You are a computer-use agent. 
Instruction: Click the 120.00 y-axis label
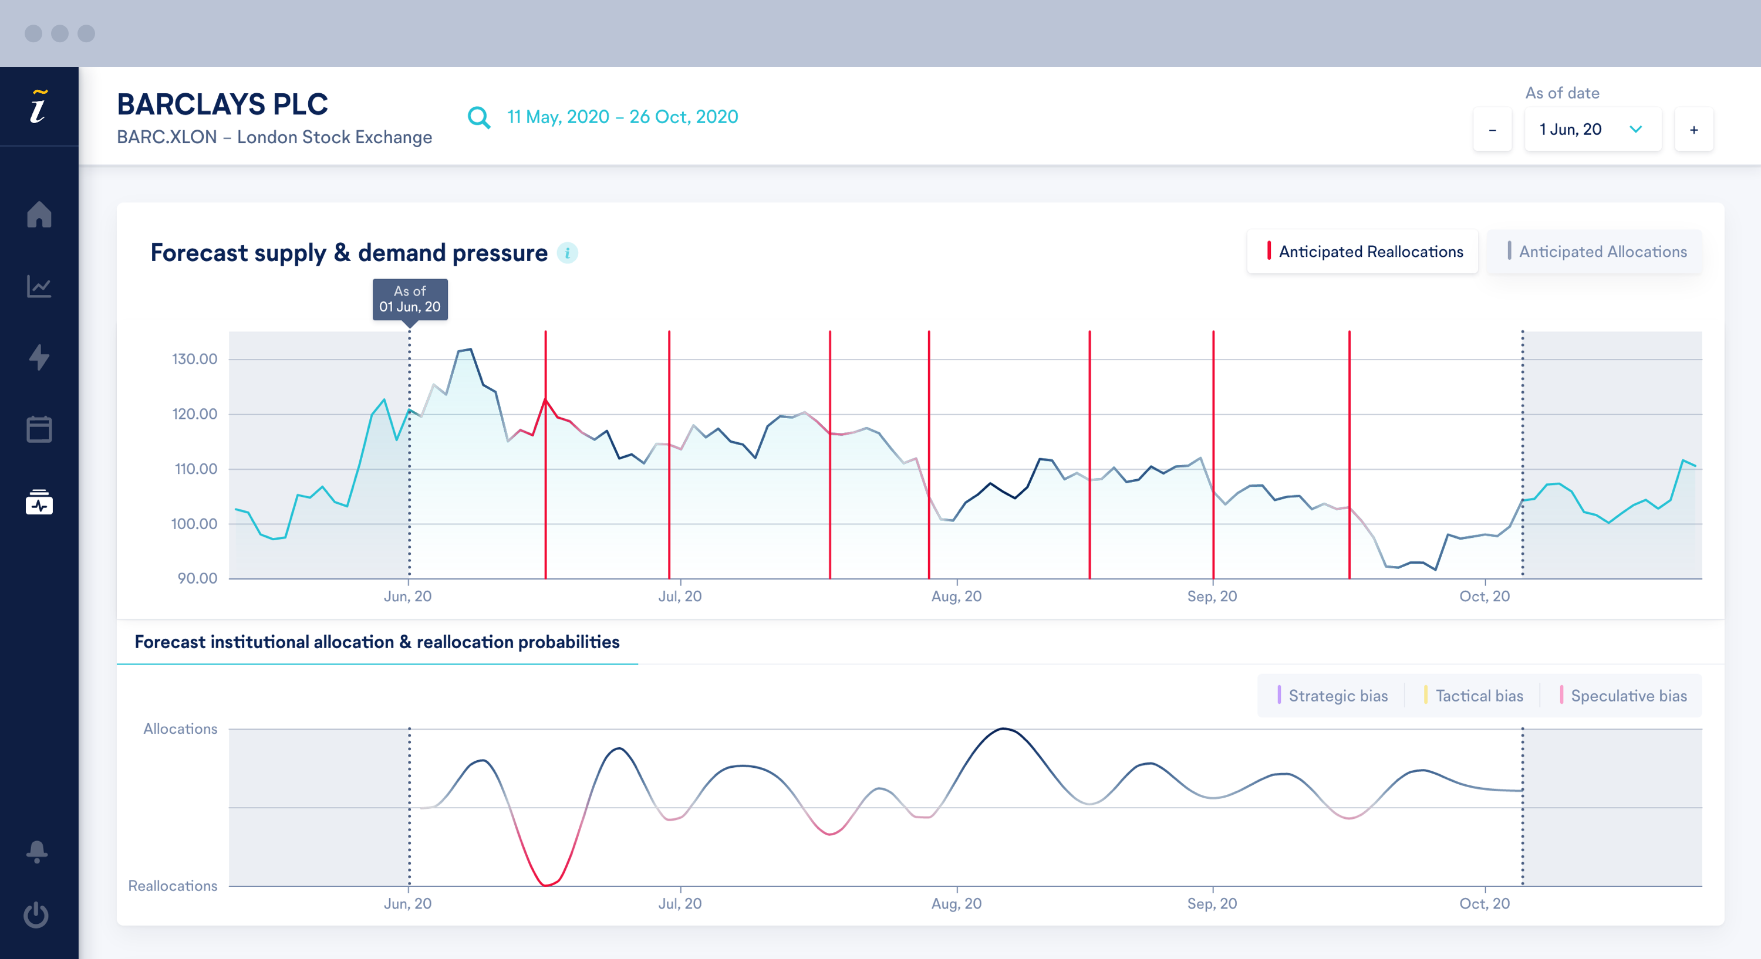(x=194, y=414)
